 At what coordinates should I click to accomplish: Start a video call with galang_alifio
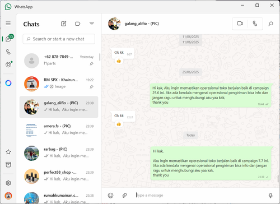(240, 24)
